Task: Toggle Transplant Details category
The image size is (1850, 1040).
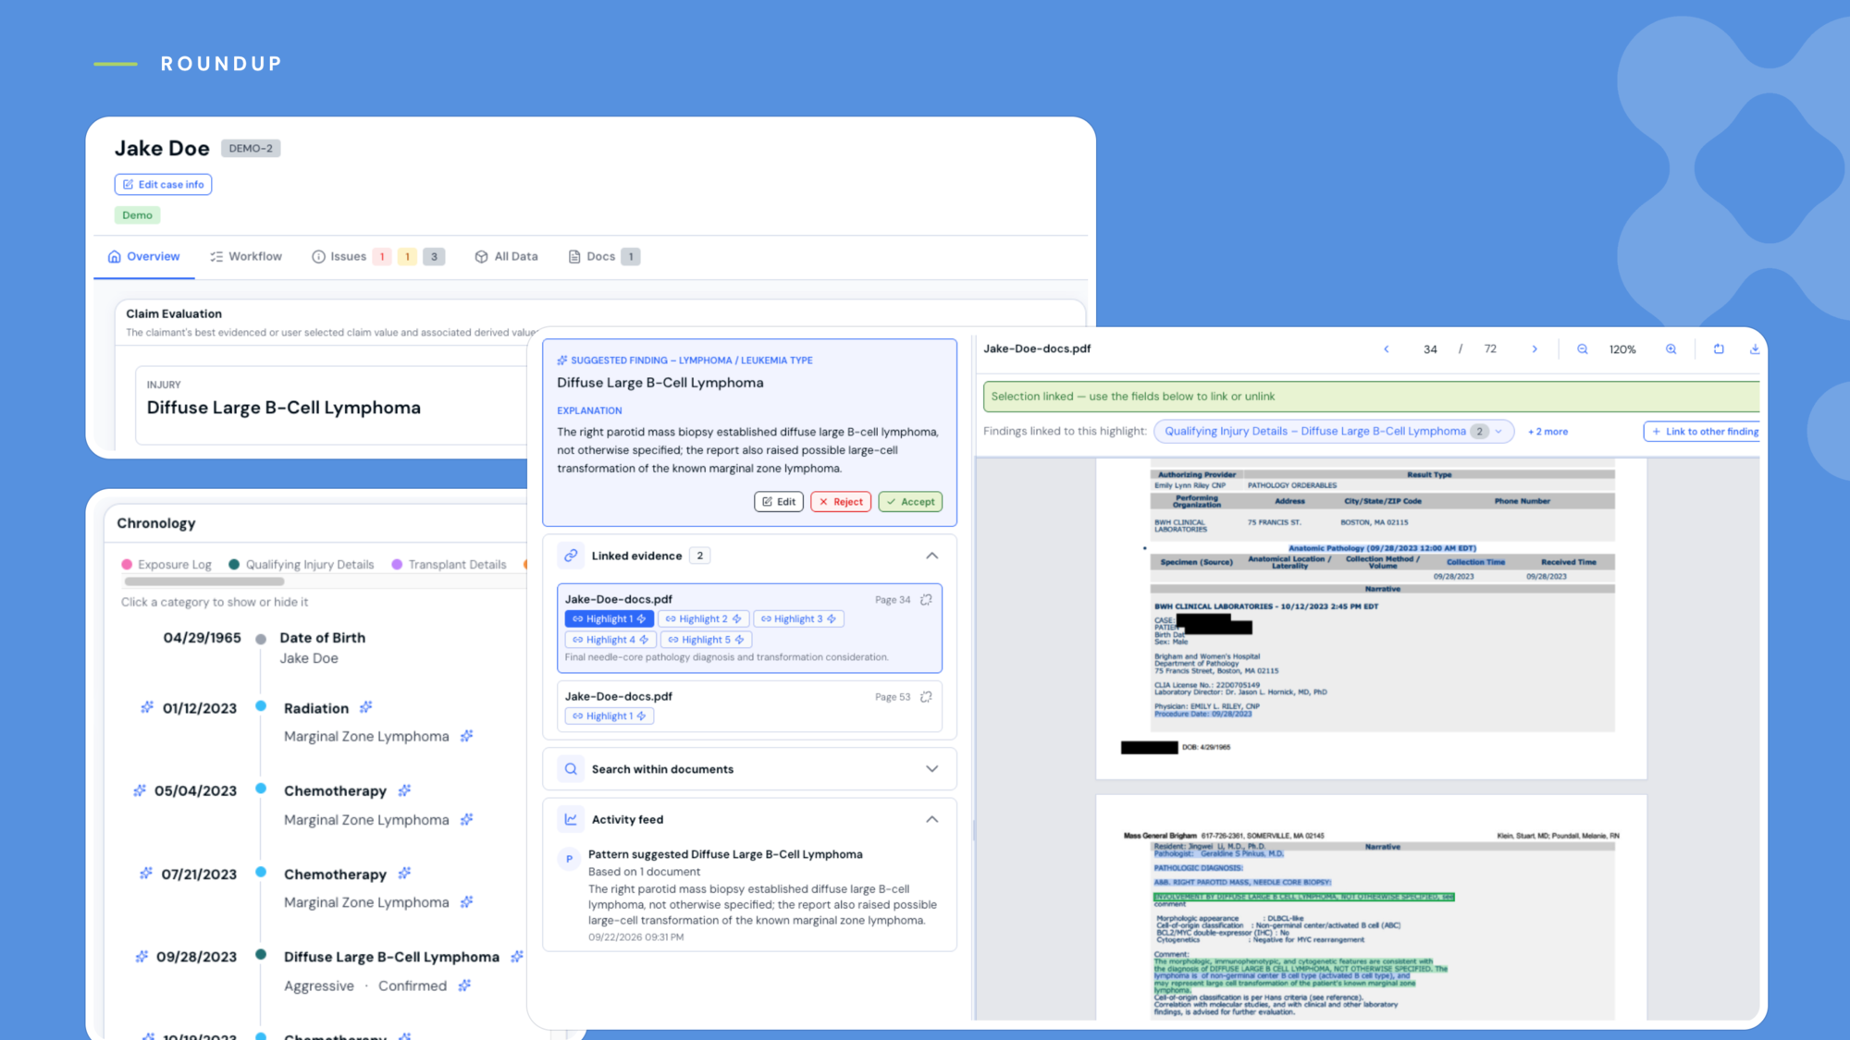Action: (450, 565)
